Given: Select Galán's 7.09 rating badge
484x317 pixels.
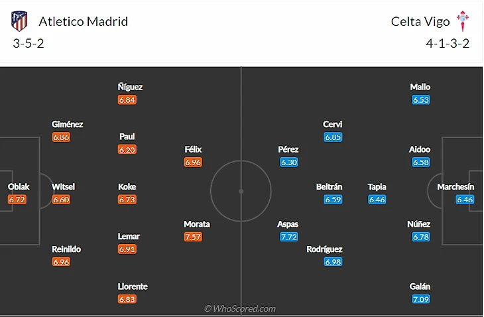Looking at the screenshot, I should (420, 299).
